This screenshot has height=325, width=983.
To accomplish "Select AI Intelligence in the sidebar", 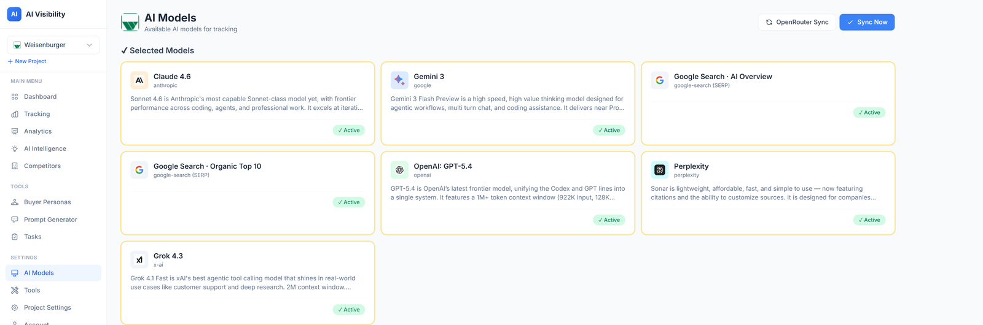I will coord(53,148).
